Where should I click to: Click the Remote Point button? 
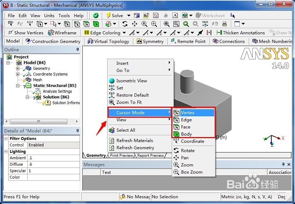(188, 41)
